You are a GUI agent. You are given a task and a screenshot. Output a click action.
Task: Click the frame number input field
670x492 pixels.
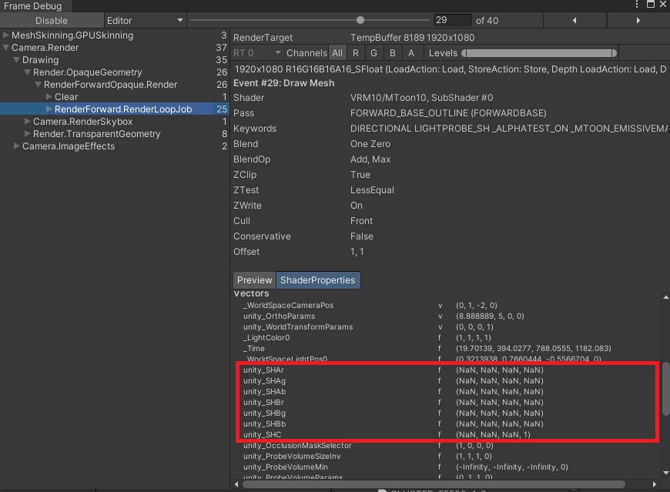coord(452,20)
